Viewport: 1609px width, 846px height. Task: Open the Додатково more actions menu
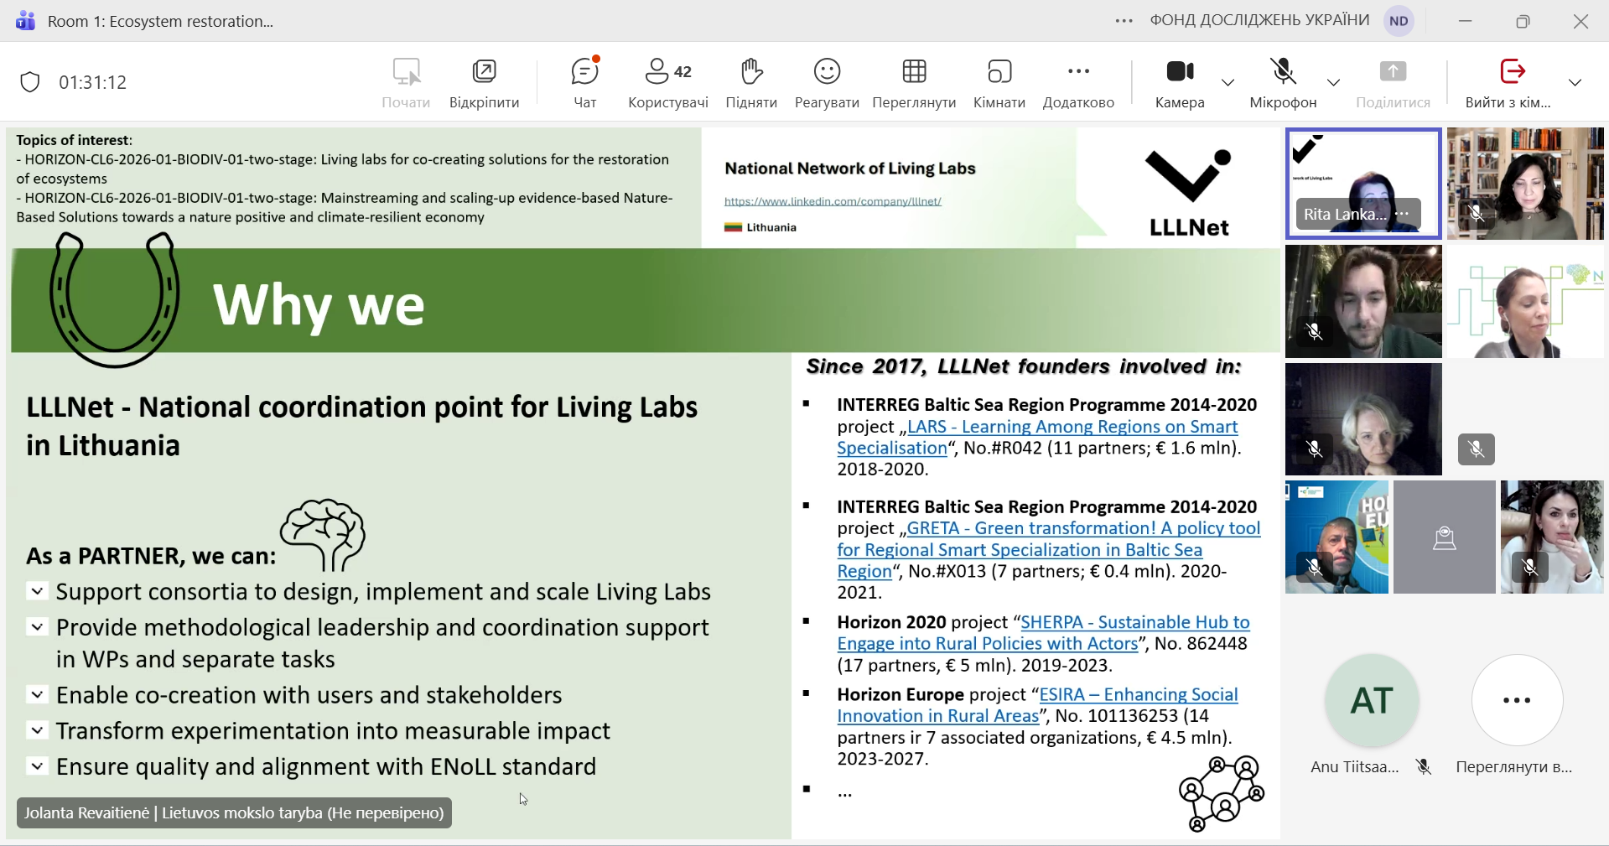pyautogui.click(x=1078, y=82)
